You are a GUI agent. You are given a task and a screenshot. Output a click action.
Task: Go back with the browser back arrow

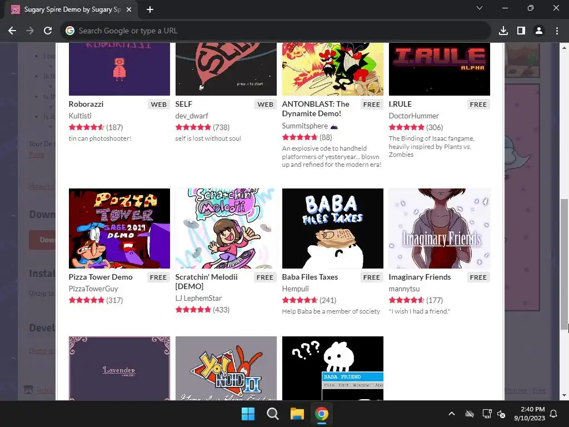pyautogui.click(x=12, y=31)
